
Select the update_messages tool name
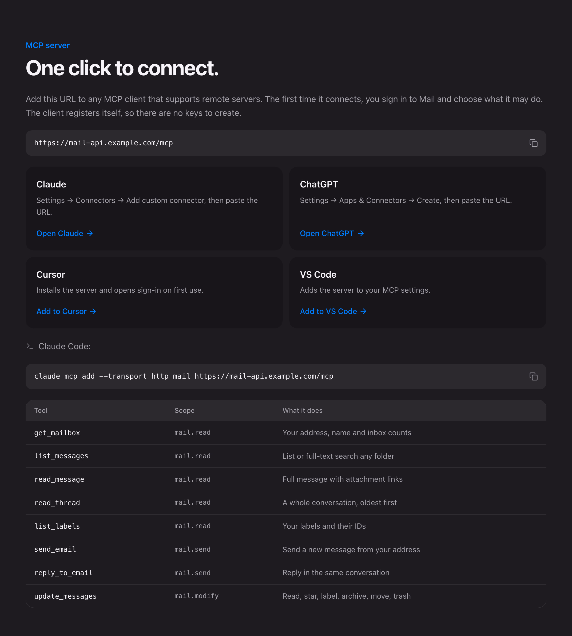click(x=65, y=596)
